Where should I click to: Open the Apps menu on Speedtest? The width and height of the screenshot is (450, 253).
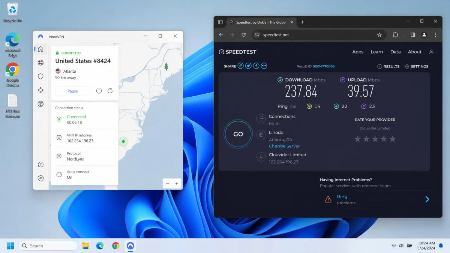pos(358,52)
